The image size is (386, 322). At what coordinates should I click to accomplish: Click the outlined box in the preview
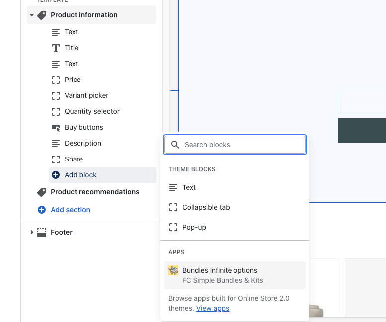362,103
